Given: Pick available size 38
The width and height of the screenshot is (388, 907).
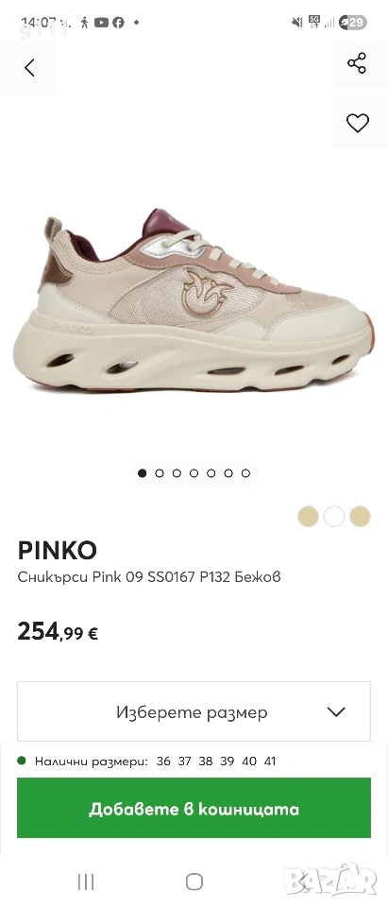Looking at the screenshot, I should click(x=206, y=762).
